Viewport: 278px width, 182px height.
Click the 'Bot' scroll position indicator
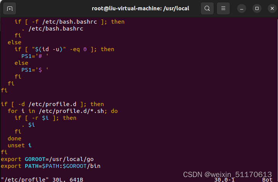pos(267,180)
